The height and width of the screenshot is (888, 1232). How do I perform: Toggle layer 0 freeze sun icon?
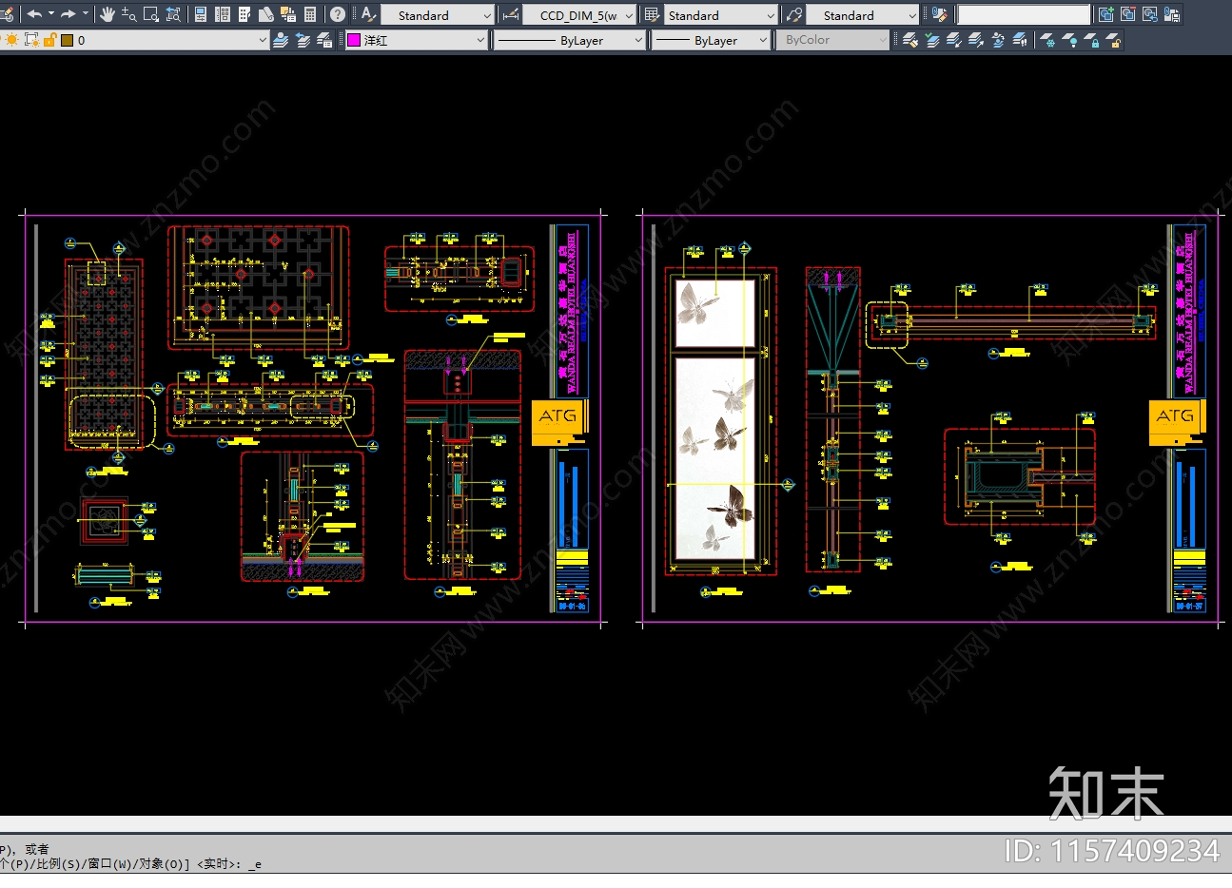pos(12,40)
